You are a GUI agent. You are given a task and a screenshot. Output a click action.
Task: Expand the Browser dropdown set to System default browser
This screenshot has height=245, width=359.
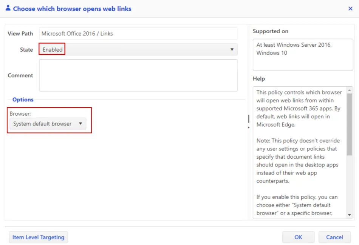(x=48, y=124)
